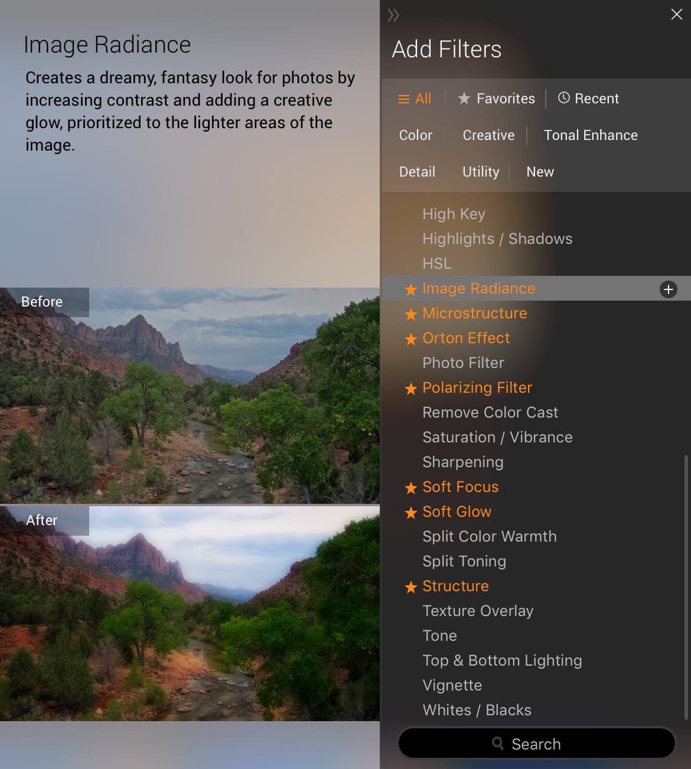The image size is (691, 769).
Task: Click the Search field at the bottom
Action: coord(536,744)
